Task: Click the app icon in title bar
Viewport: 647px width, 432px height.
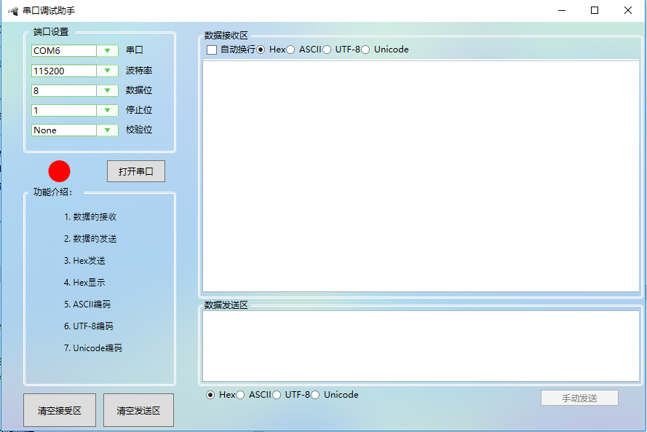Action: [x=13, y=11]
